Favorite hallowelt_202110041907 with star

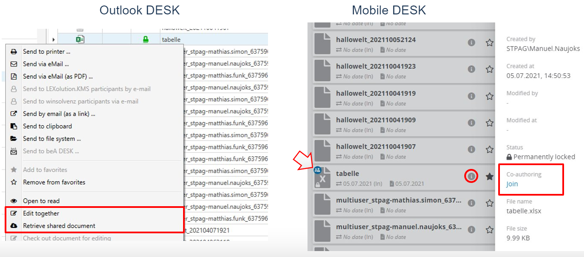coord(489,149)
